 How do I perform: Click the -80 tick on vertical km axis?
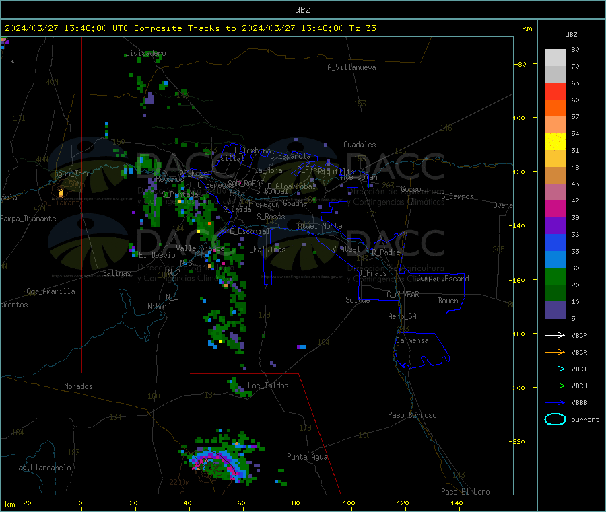point(520,64)
